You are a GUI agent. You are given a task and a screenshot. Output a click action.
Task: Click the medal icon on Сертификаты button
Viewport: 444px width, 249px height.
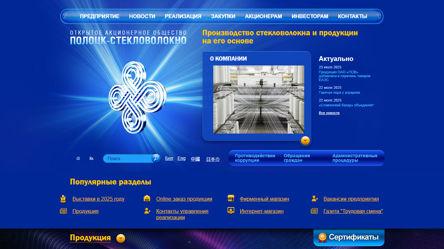pos(322,238)
